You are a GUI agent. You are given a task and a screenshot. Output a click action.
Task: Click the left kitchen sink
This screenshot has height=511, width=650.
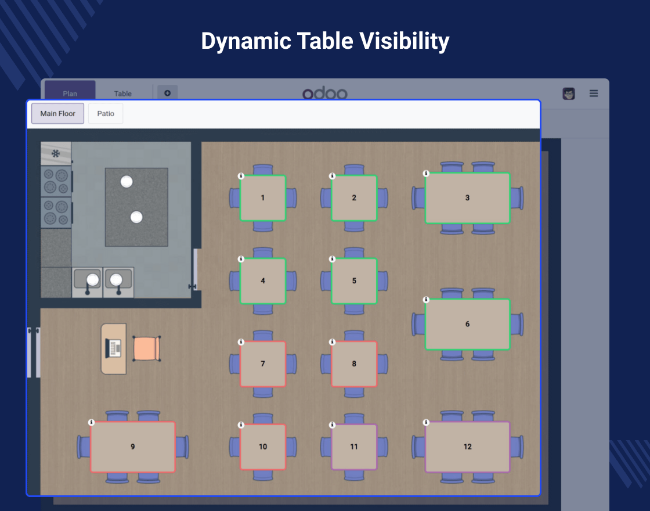87,282
